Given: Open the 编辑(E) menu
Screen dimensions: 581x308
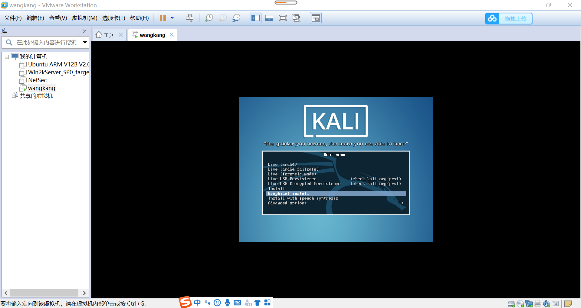Looking at the screenshot, I should (x=35, y=18).
